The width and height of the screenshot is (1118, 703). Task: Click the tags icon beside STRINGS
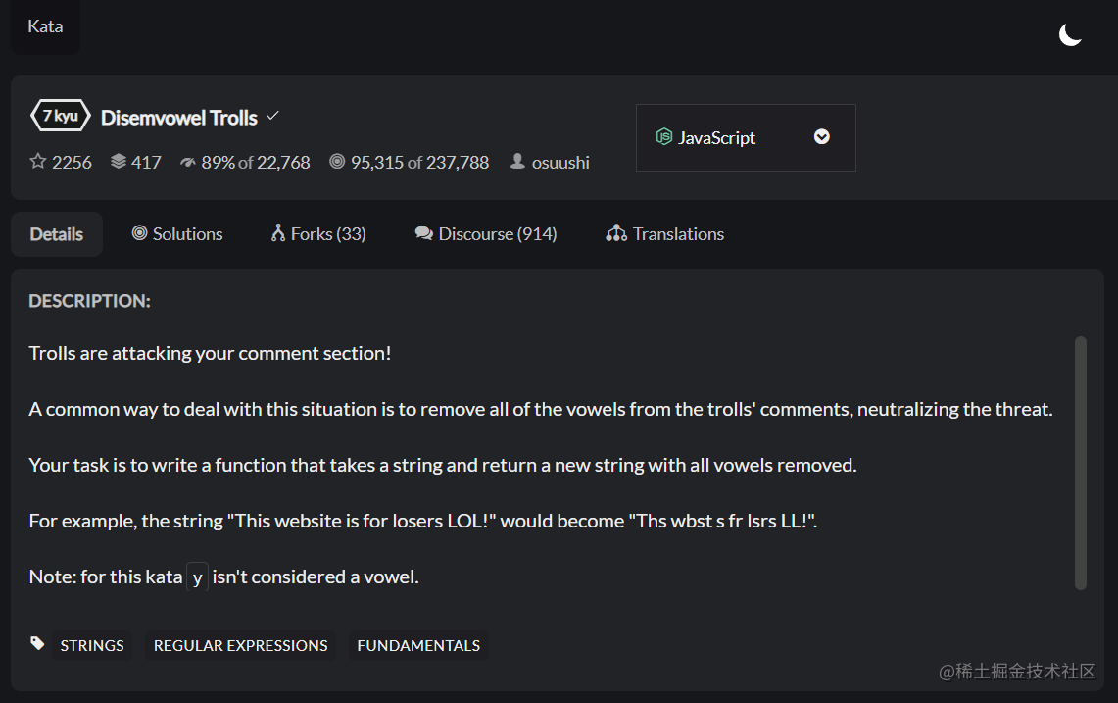[37, 644]
